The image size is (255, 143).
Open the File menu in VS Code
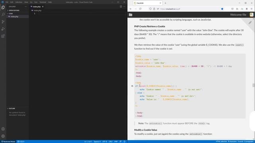click(x=7, y=2)
